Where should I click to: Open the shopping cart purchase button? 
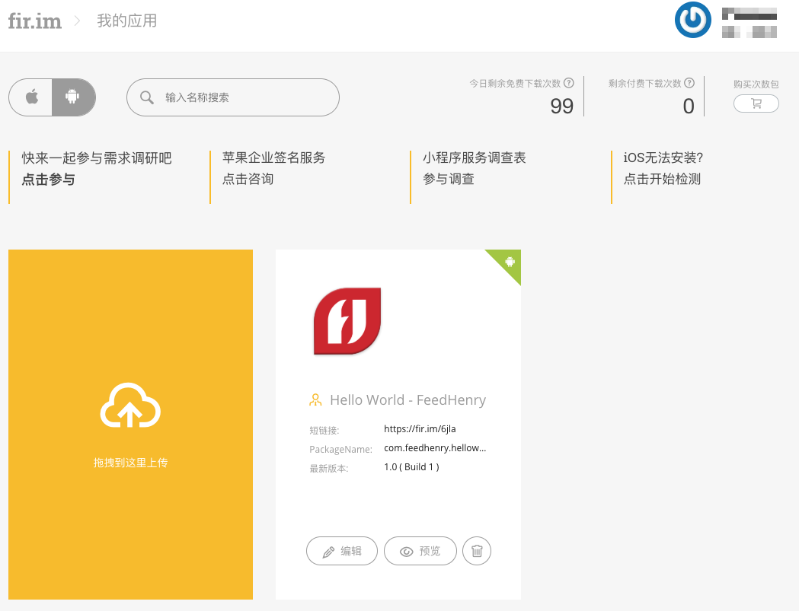click(756, 103)
